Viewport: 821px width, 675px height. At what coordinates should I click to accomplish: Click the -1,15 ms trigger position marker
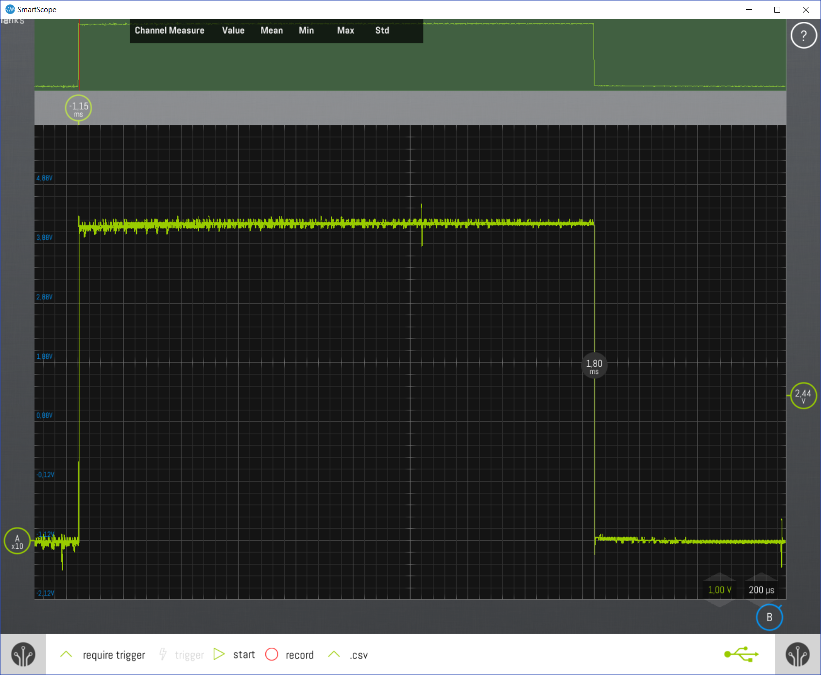[x=78, y=108]
